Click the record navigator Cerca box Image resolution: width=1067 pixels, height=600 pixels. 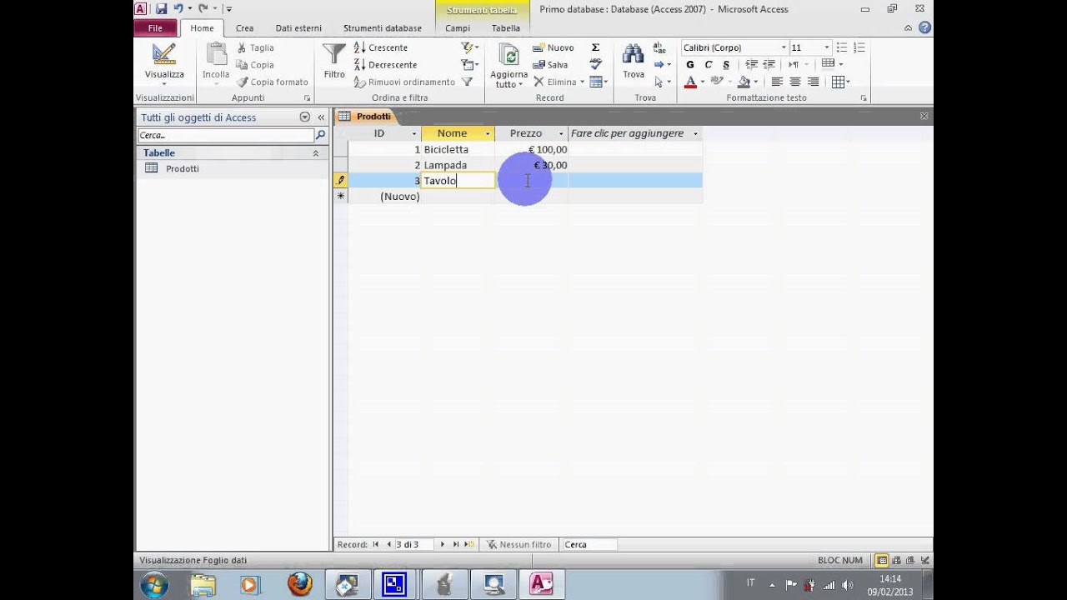click(589, 544)
